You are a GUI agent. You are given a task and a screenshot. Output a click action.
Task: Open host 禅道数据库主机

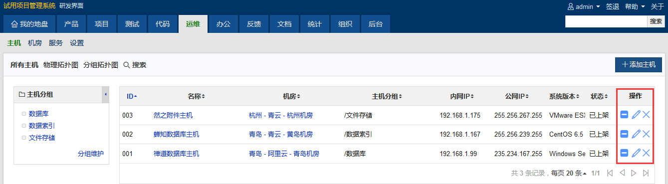tap(177, 154)
